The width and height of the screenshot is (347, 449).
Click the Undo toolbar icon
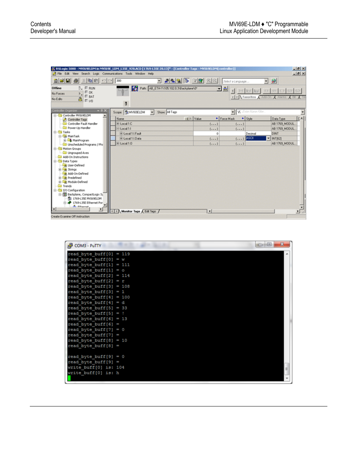click(x=104, y=81)
